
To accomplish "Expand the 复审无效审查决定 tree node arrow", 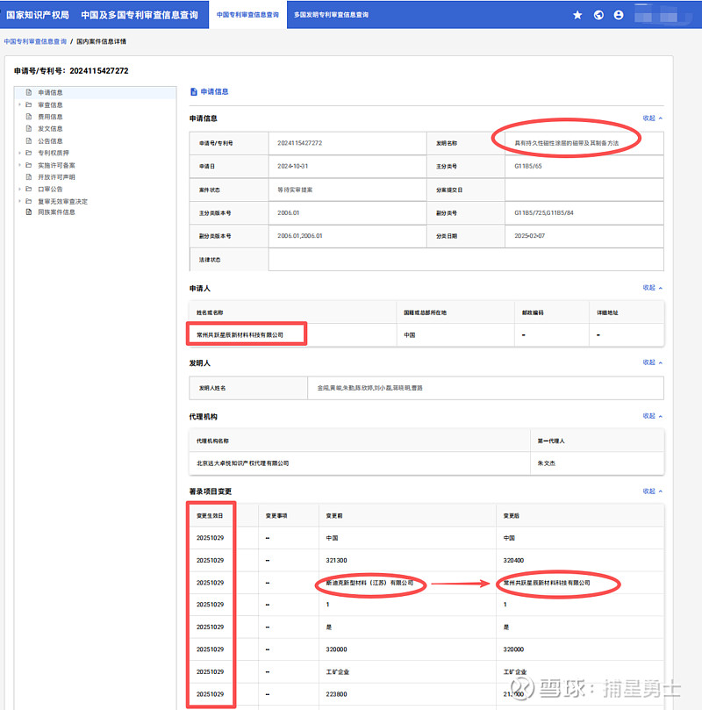I will pyautogui.click(x=18, y=201).
